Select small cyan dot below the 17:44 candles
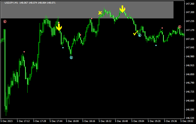 (x=63, y=48)
